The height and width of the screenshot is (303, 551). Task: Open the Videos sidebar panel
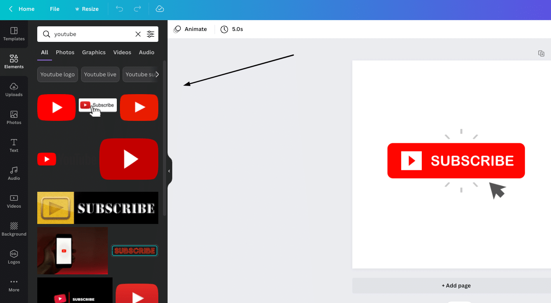tap(14, 201)
